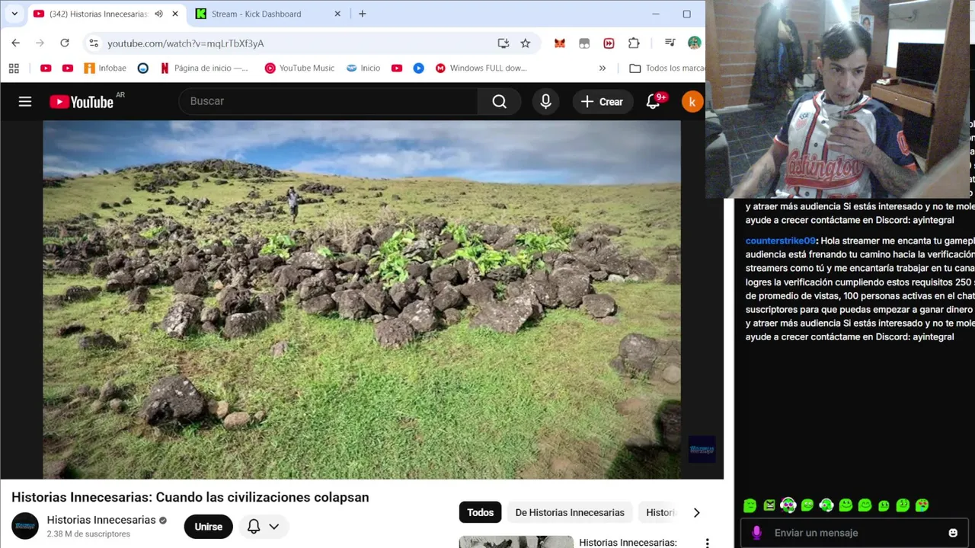Click the 'Crear' button

(x=603, y=101)
